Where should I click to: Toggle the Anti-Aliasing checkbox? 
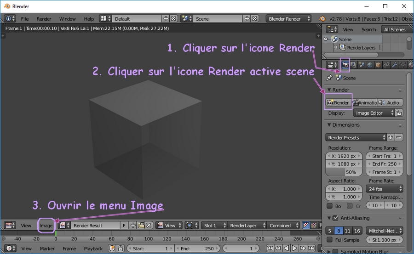point(335,218)
